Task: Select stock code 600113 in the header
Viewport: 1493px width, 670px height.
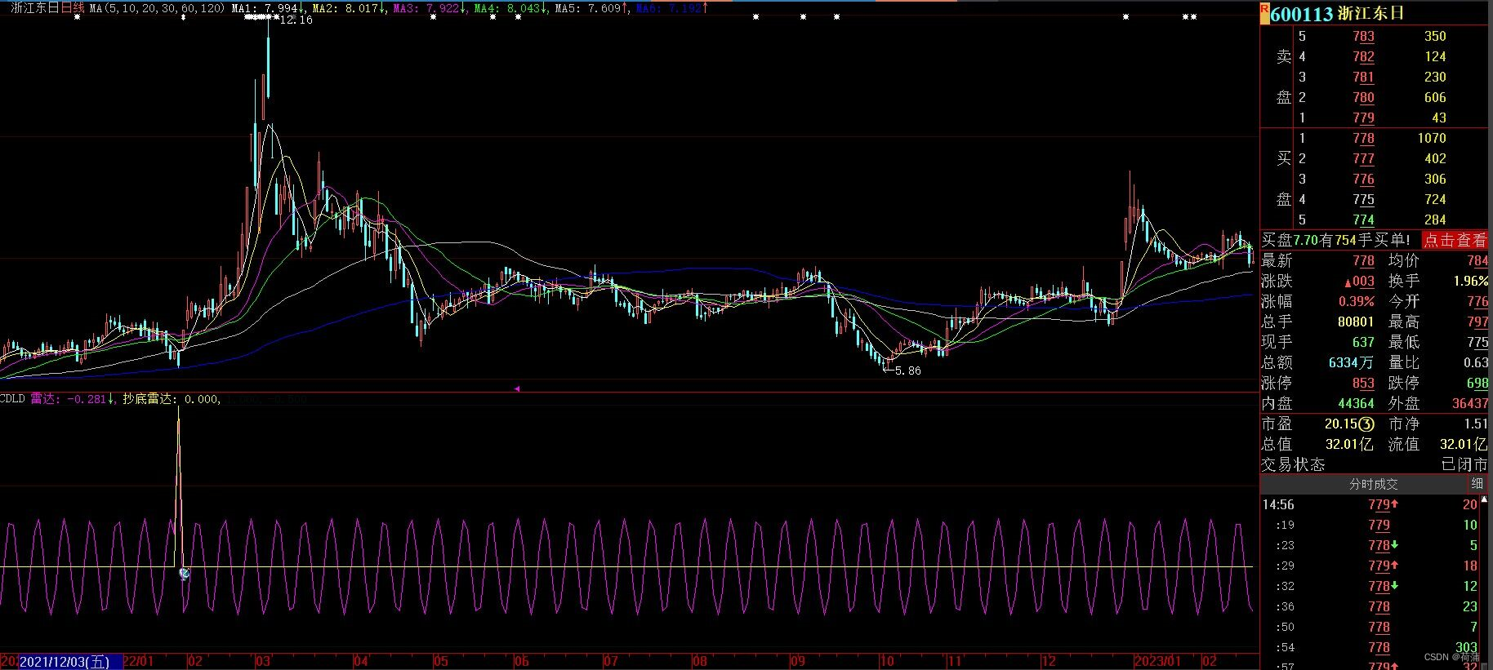Action: coord(1302,13)
